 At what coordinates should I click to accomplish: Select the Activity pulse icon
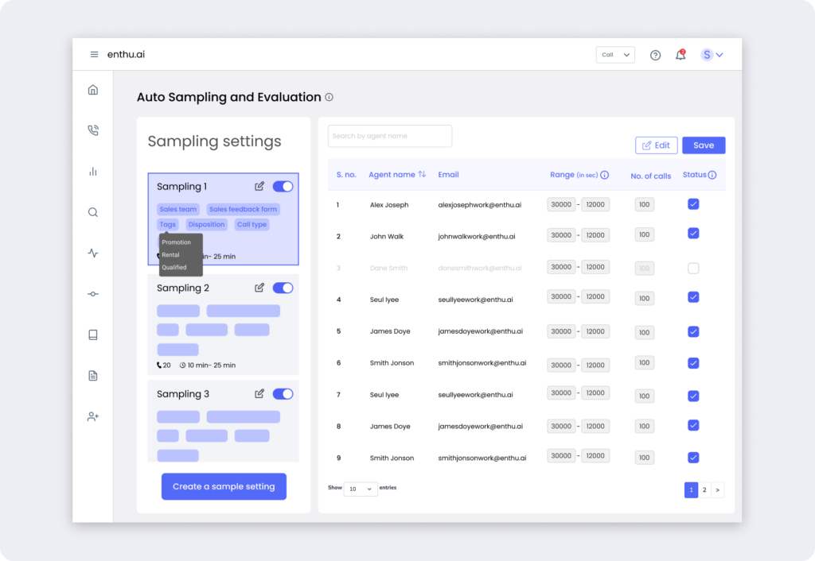click(x=92, y=253)
